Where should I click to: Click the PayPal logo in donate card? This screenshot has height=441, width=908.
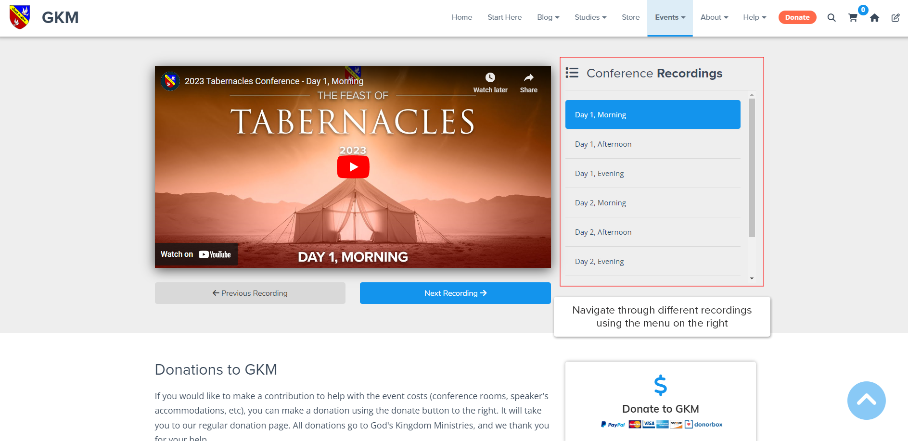tap(613, 424)
